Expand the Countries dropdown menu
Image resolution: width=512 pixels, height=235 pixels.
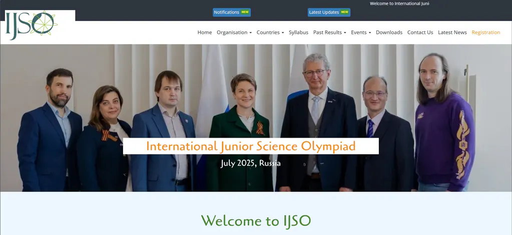[270, 32]
